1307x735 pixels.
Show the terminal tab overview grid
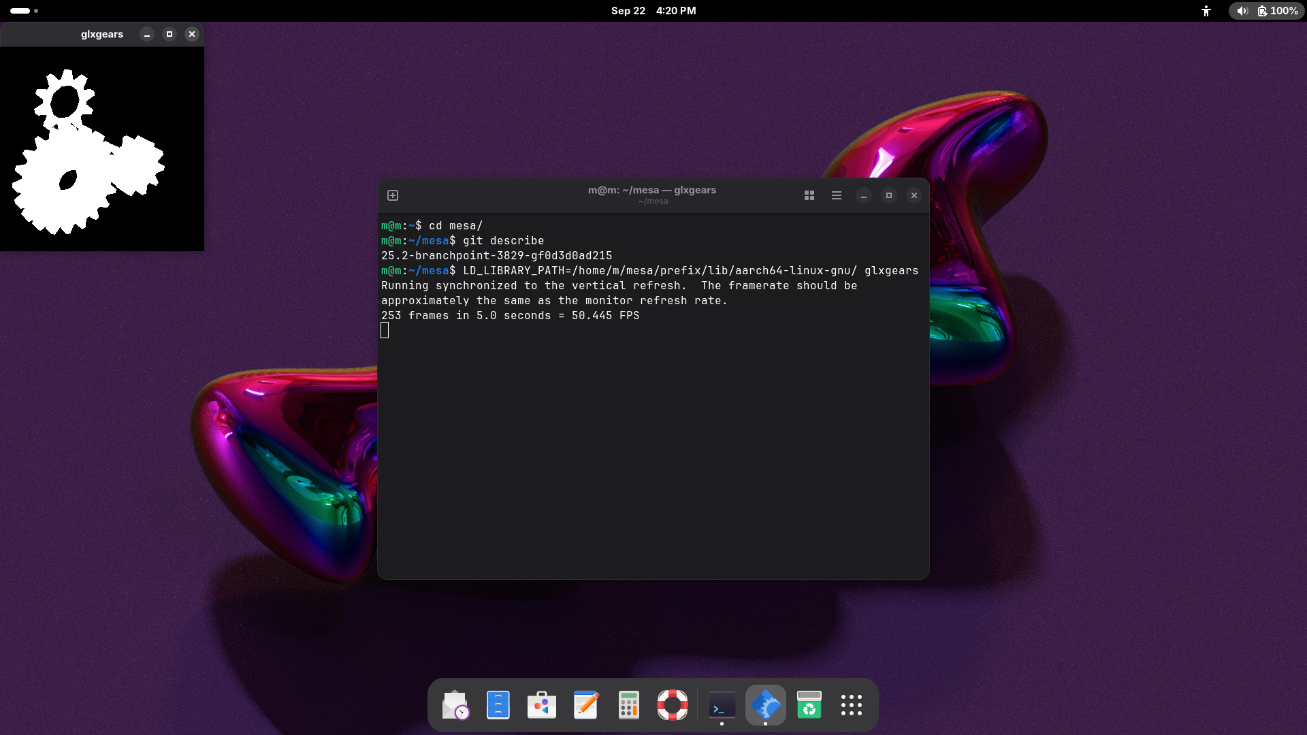(809, 195)
